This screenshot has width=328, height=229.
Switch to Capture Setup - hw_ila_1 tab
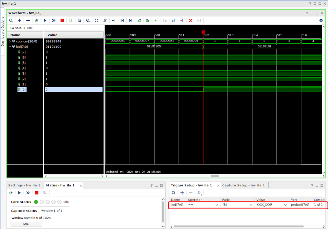[x=243, y=185]
